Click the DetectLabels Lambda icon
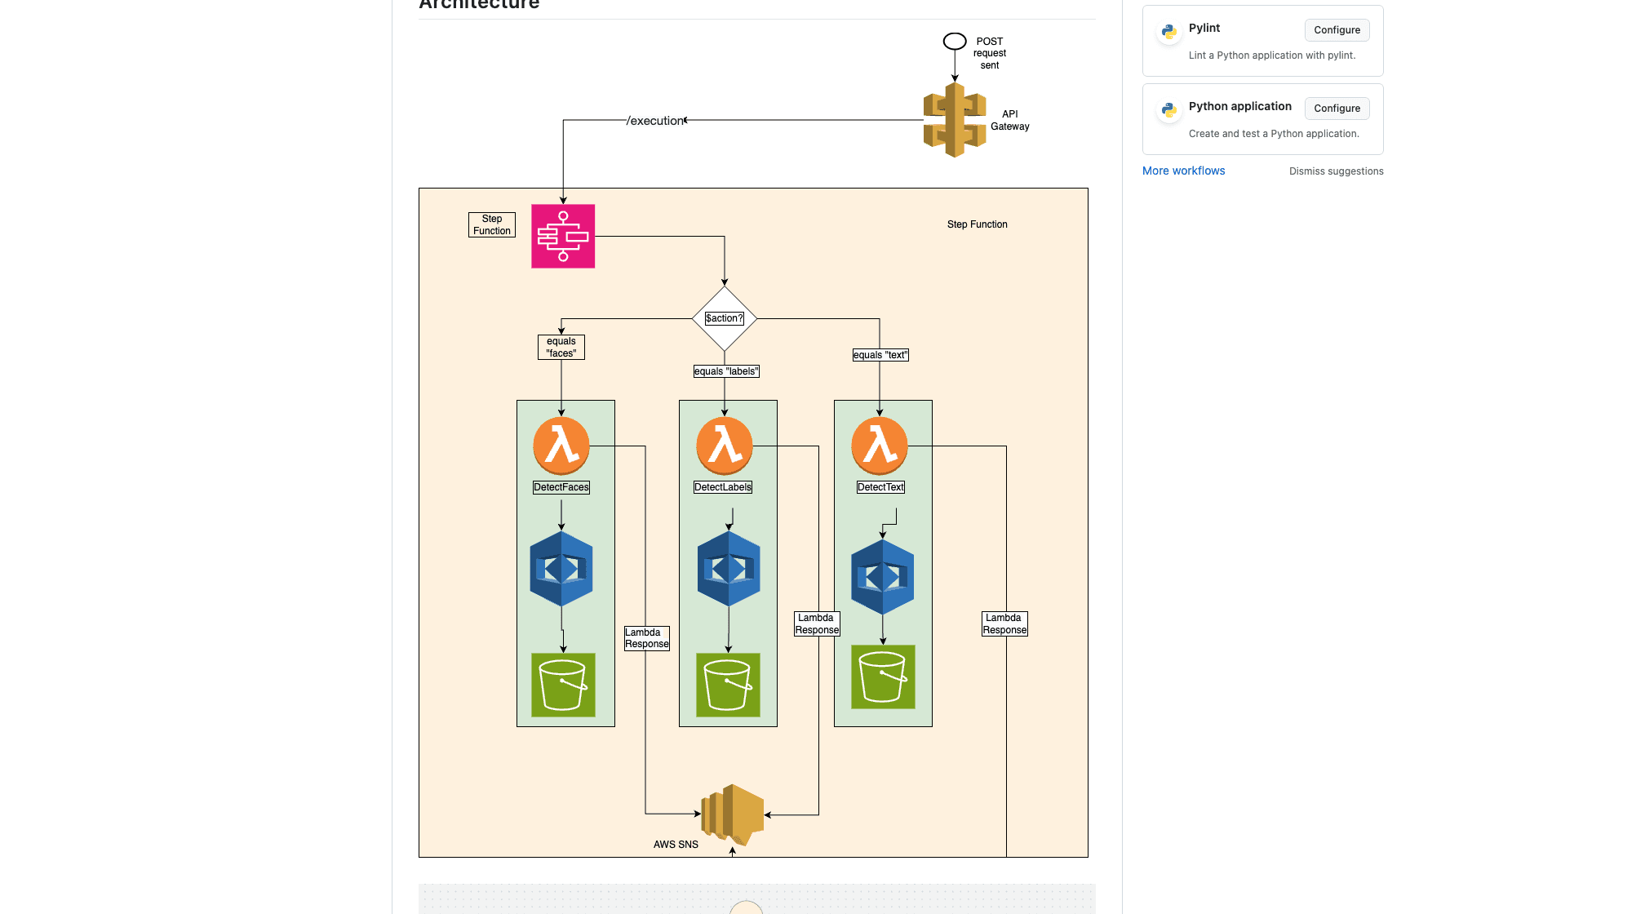Image resolution: width=1645 pixels, height=914 pixels. [x=724, y=446]
